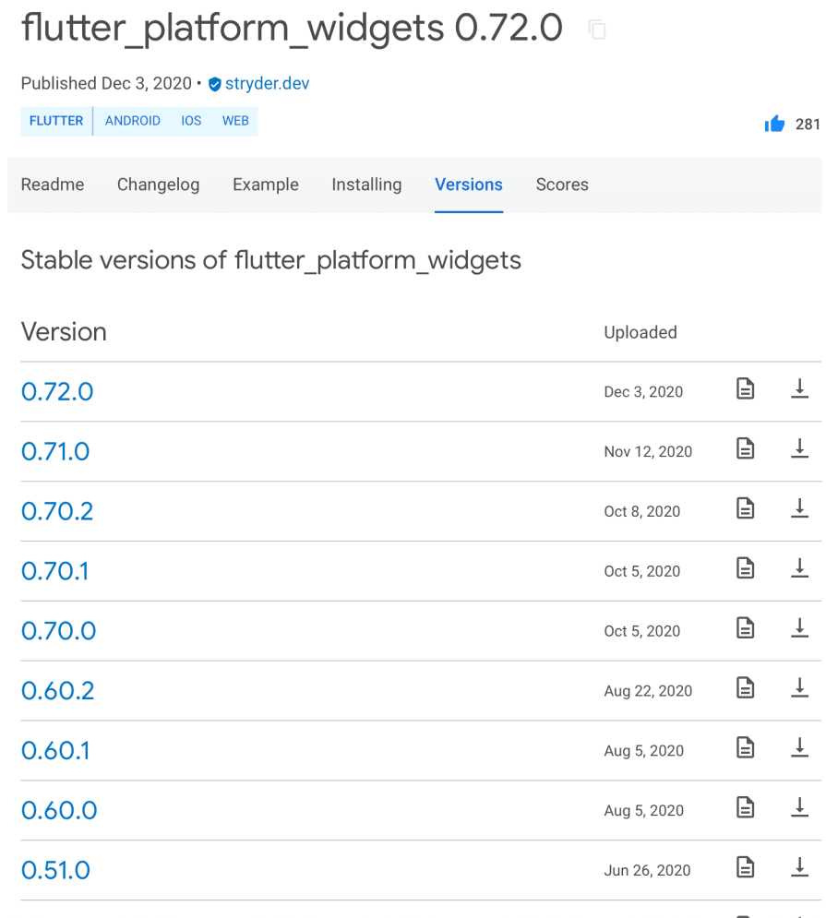Download archive icon for version 0.71.0
This screenshot has width=826, height=918.
pyautogui.click(x=799, y=448)
